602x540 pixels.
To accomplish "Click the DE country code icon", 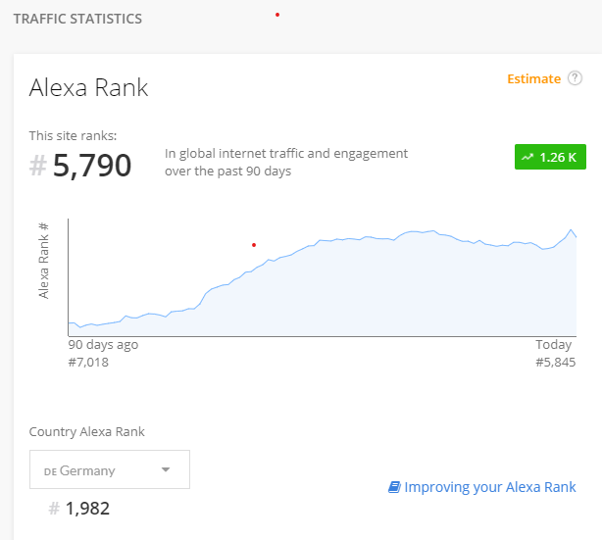I will point(49,471).
